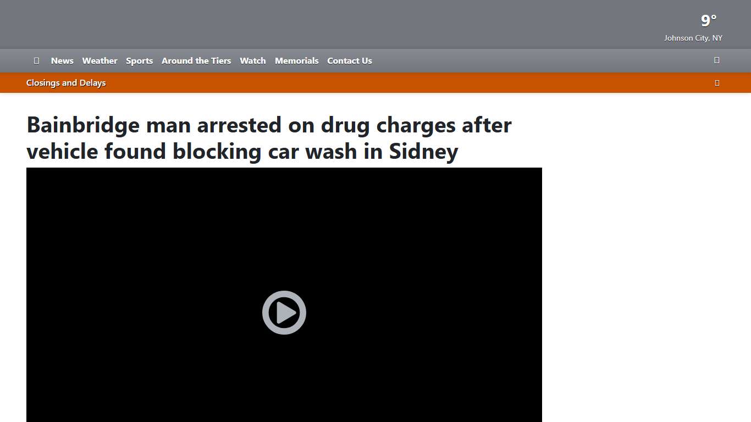Open the Contact Us page

349,60
